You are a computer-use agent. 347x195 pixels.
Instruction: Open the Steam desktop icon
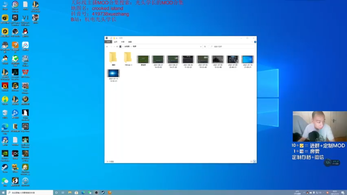coord(5,168)
